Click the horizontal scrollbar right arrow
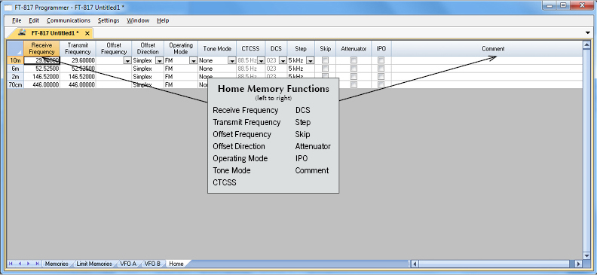Screen dimensions: 597x275 pyautogui.click(x=578, y=264)
